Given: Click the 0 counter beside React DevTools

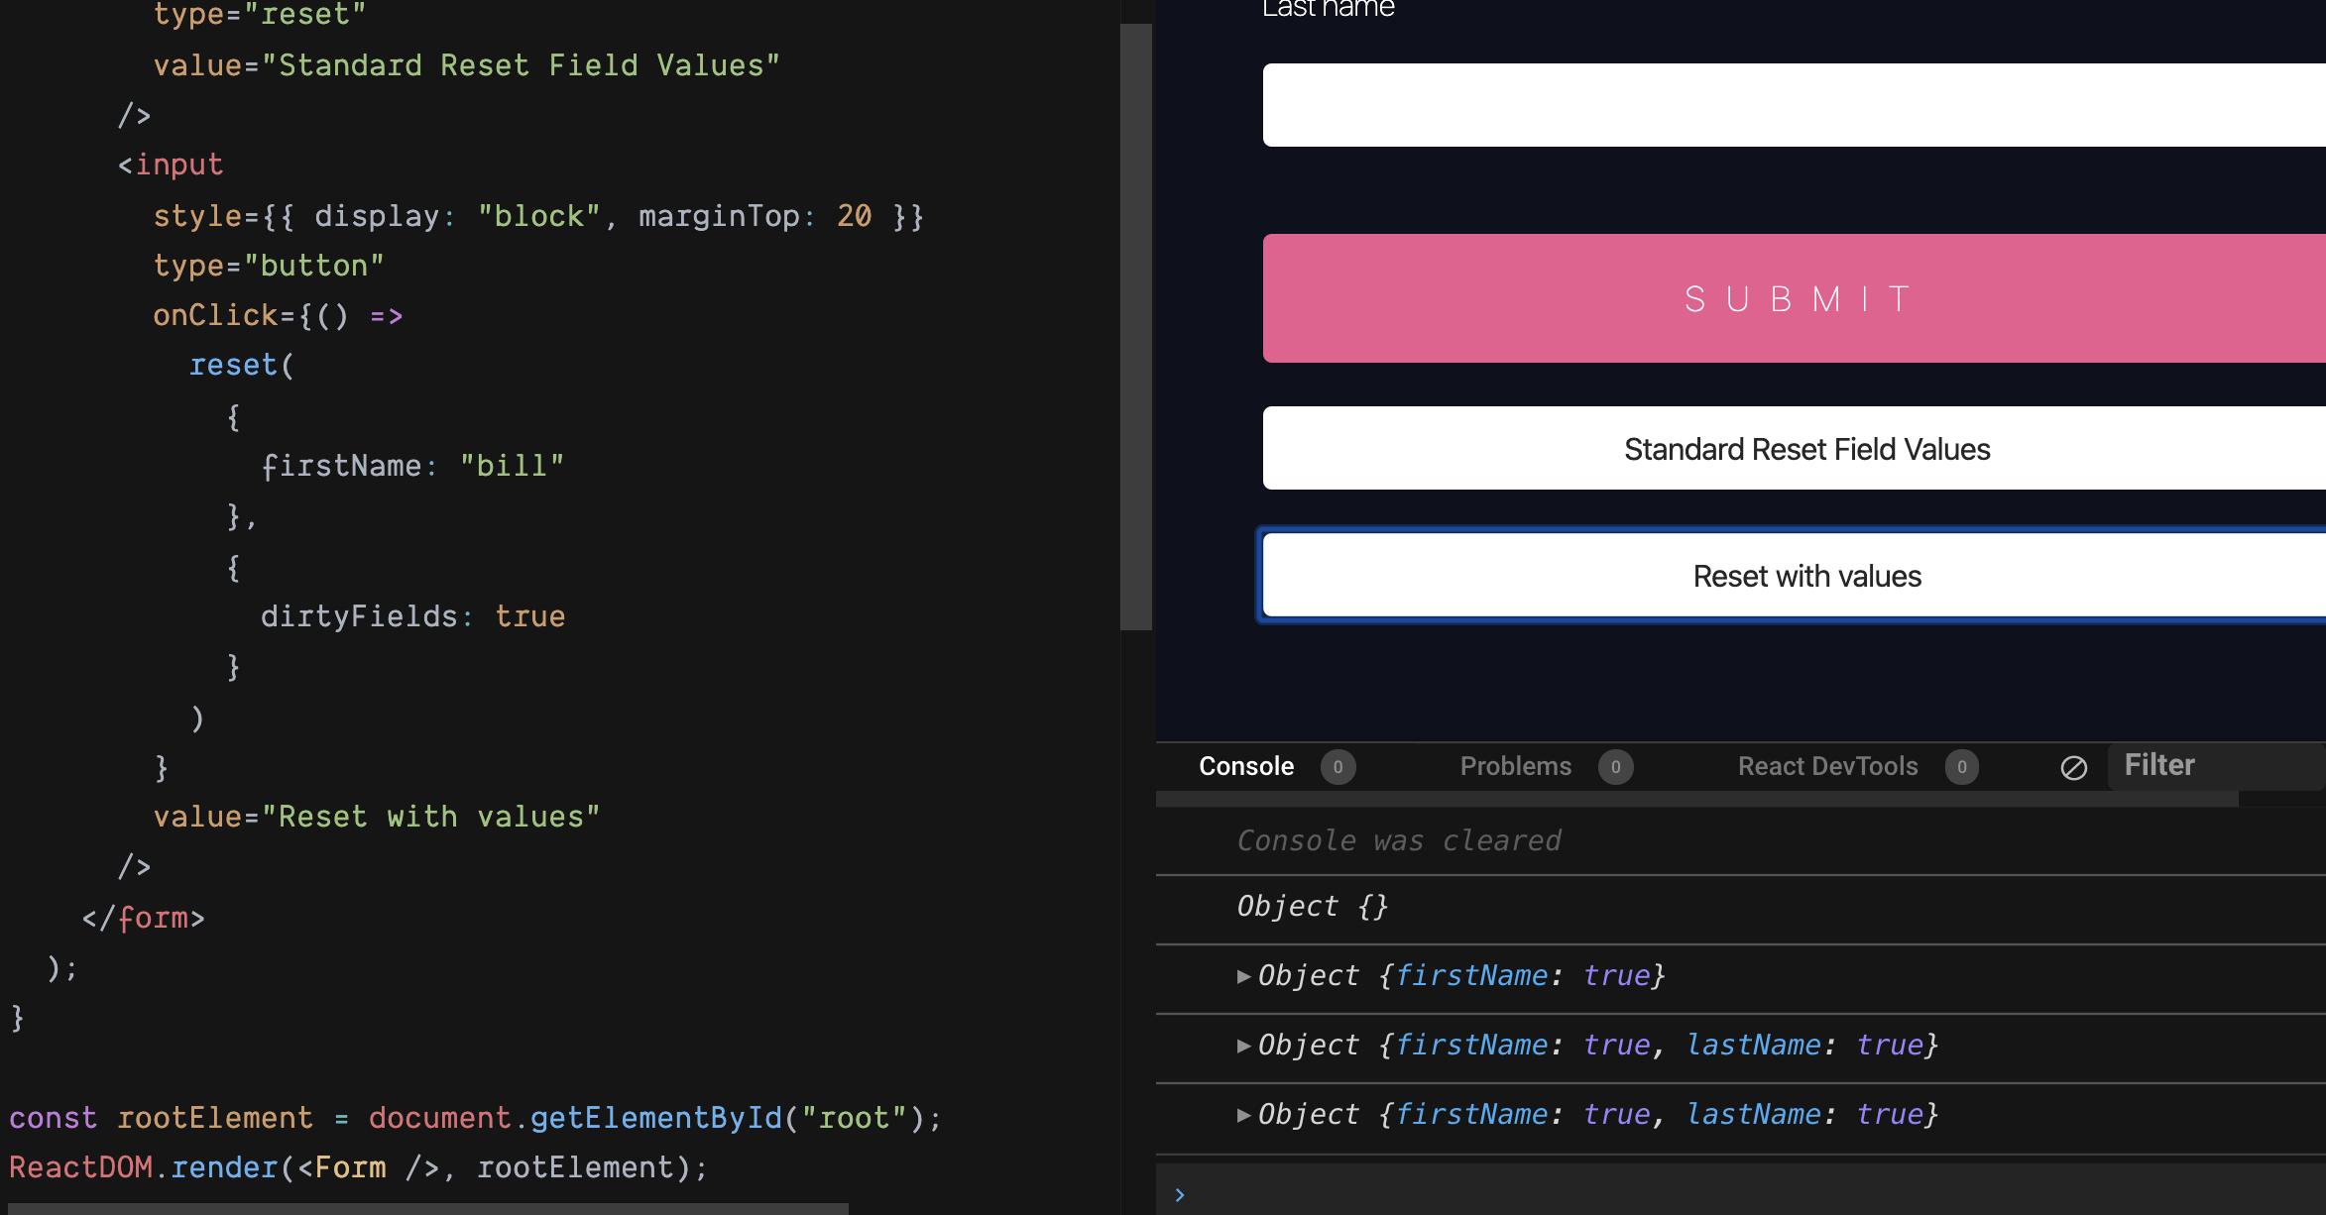Looking at the screenshot, I should tap(1961, 766).
